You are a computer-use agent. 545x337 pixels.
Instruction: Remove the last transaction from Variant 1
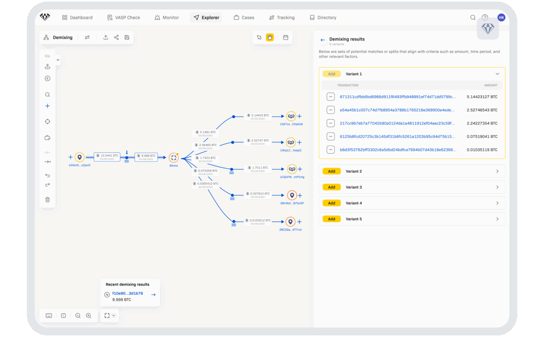coord(331,150)
